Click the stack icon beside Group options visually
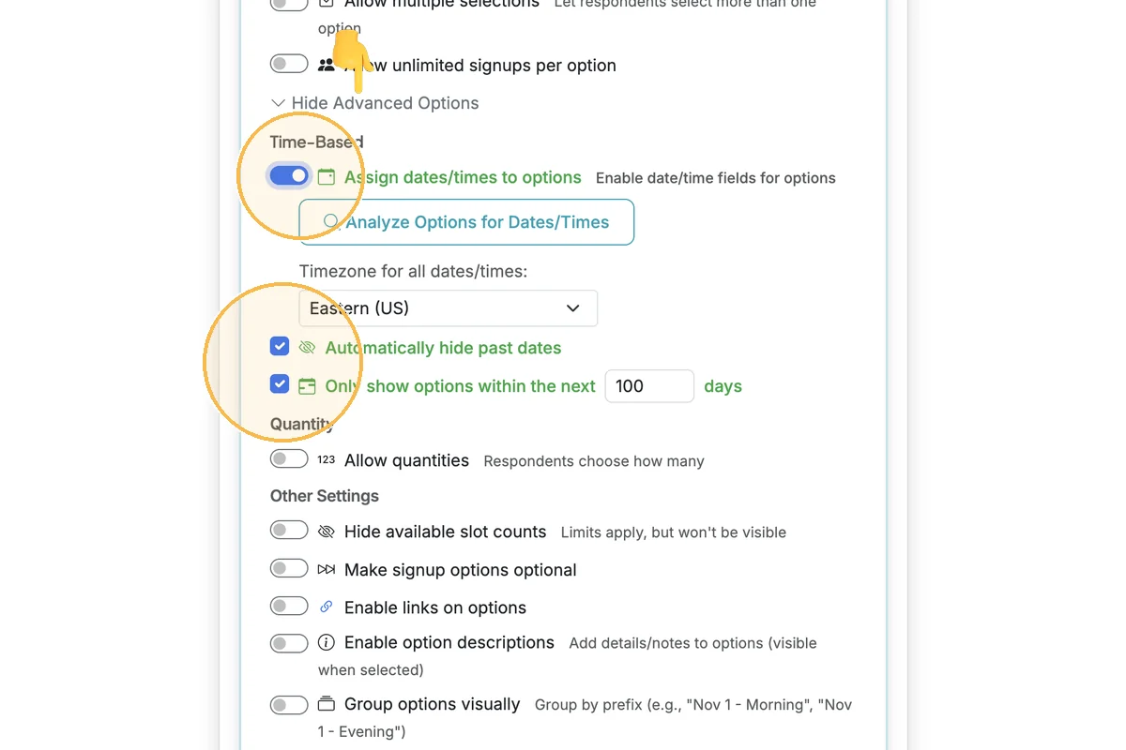Screen dimensions: 1126x750 [x=326, y=704]
